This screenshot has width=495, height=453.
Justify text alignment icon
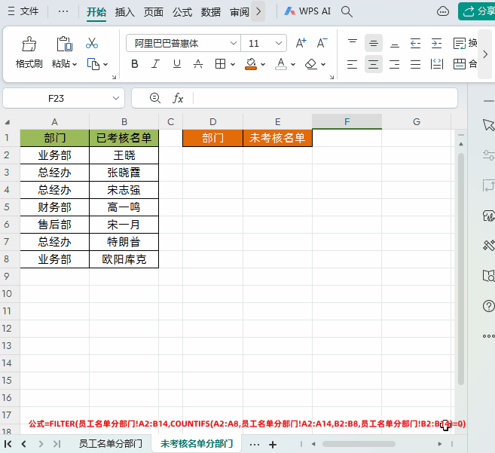(x=415, y=64)
